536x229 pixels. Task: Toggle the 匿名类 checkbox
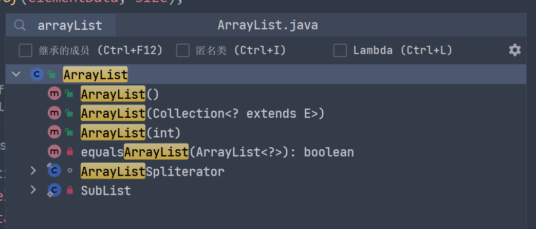point(182,50)
